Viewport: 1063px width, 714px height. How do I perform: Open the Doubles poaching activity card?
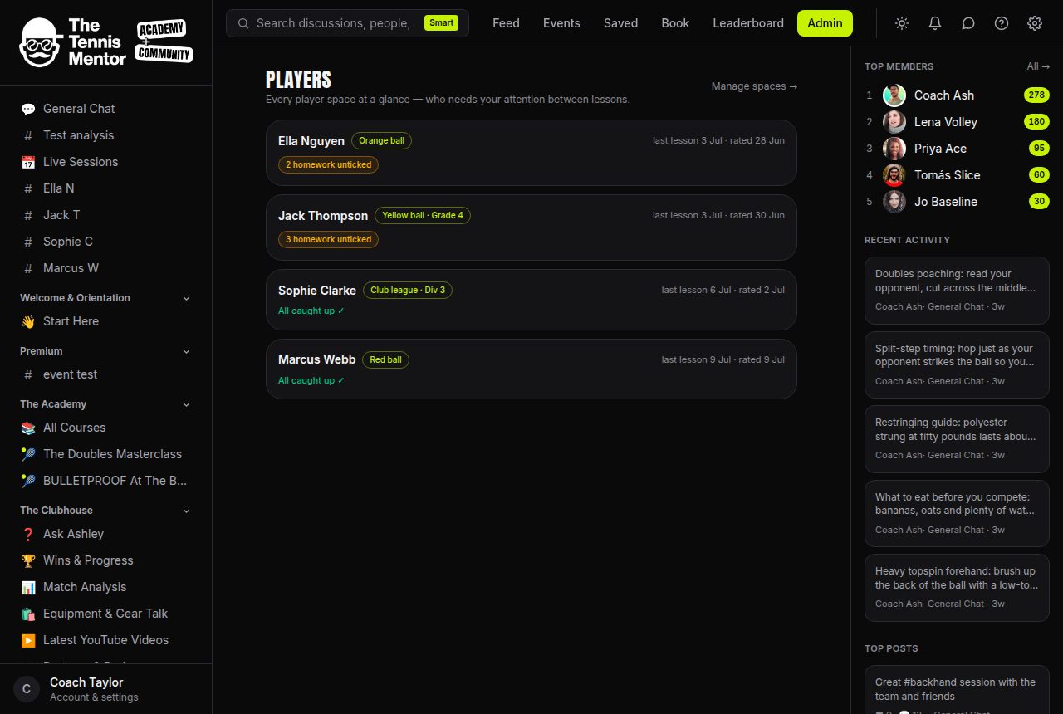click(x=957, y=290)
